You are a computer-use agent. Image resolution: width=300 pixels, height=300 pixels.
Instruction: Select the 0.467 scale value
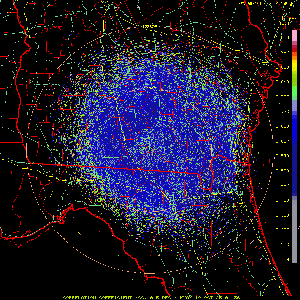pos(282,186)
